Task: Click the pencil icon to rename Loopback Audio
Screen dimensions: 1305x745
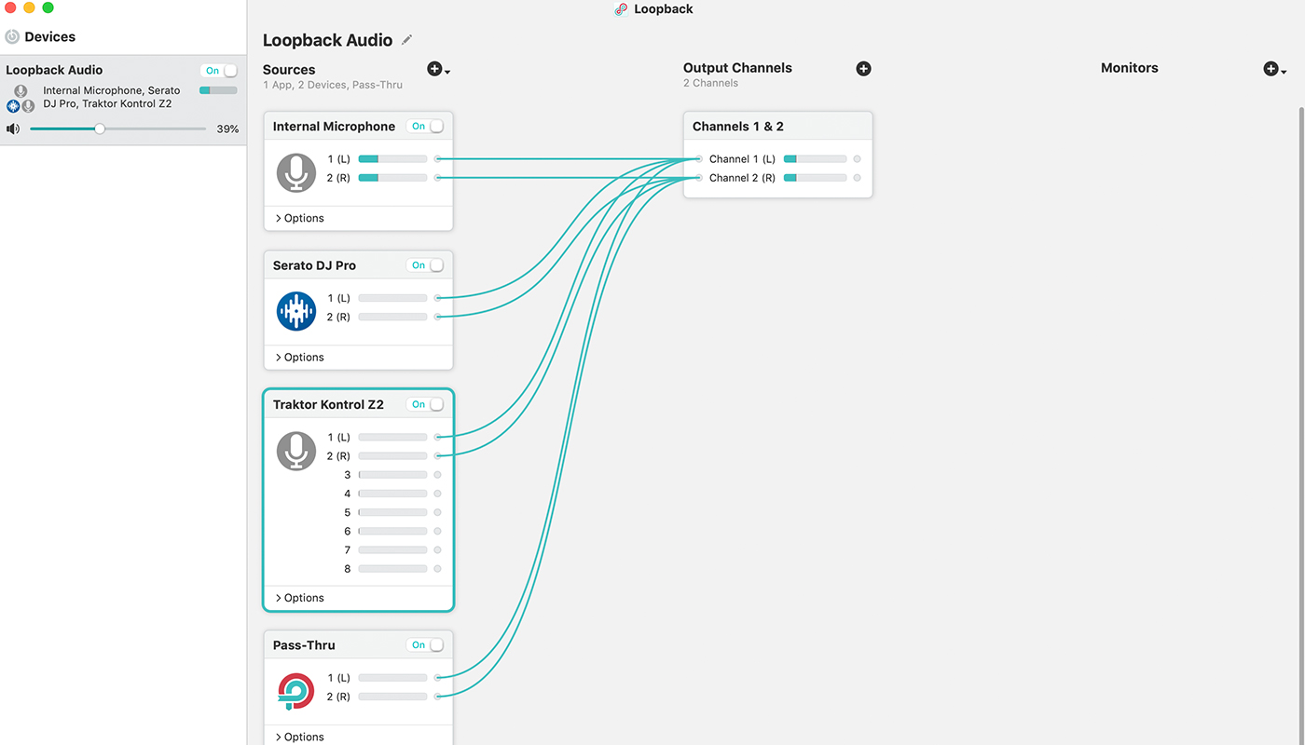Action: pyautogui.click(x=406, y=40)
